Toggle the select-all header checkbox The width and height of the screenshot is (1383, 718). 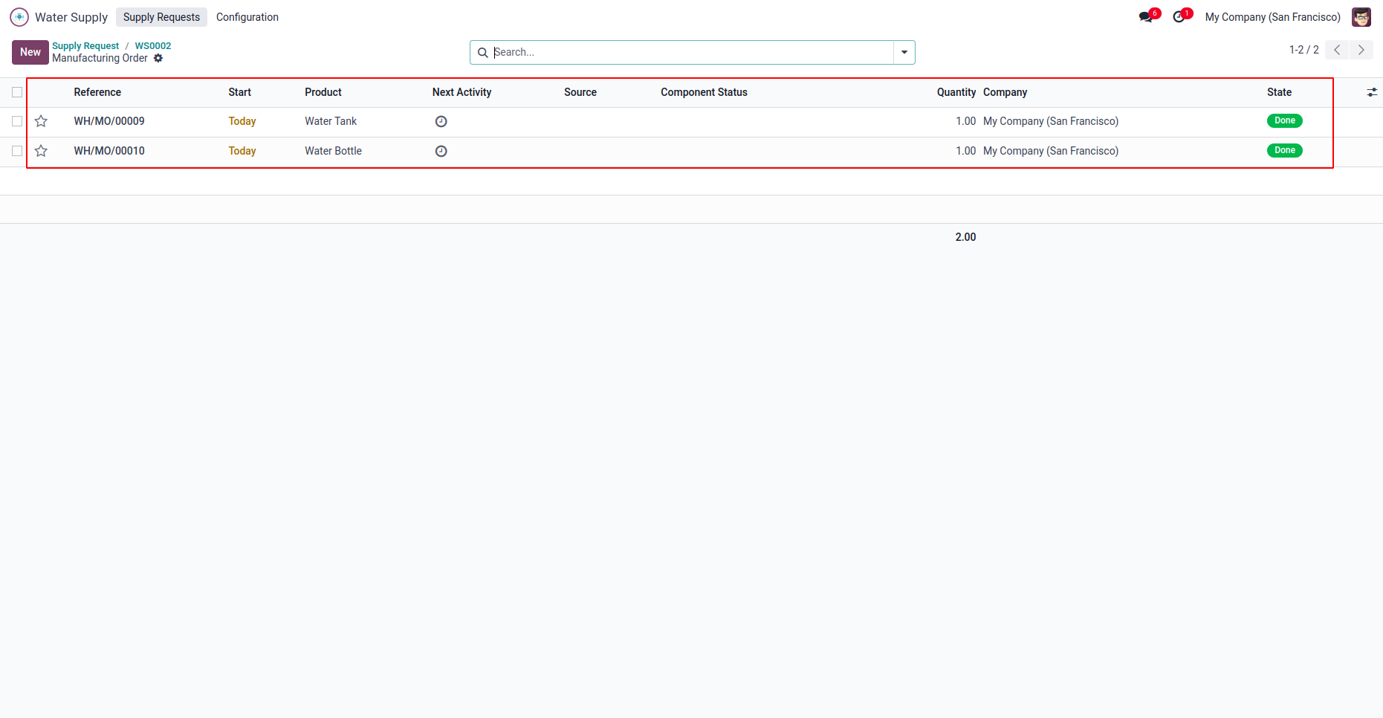(x=17, y=92)
